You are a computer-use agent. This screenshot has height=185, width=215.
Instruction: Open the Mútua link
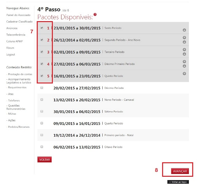[11, 114]
